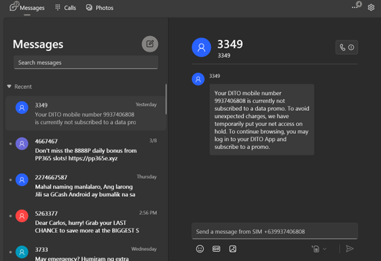The image size is (381, 261).
Task: Focus the Search messages field
Action: click(x=86, y=62)
